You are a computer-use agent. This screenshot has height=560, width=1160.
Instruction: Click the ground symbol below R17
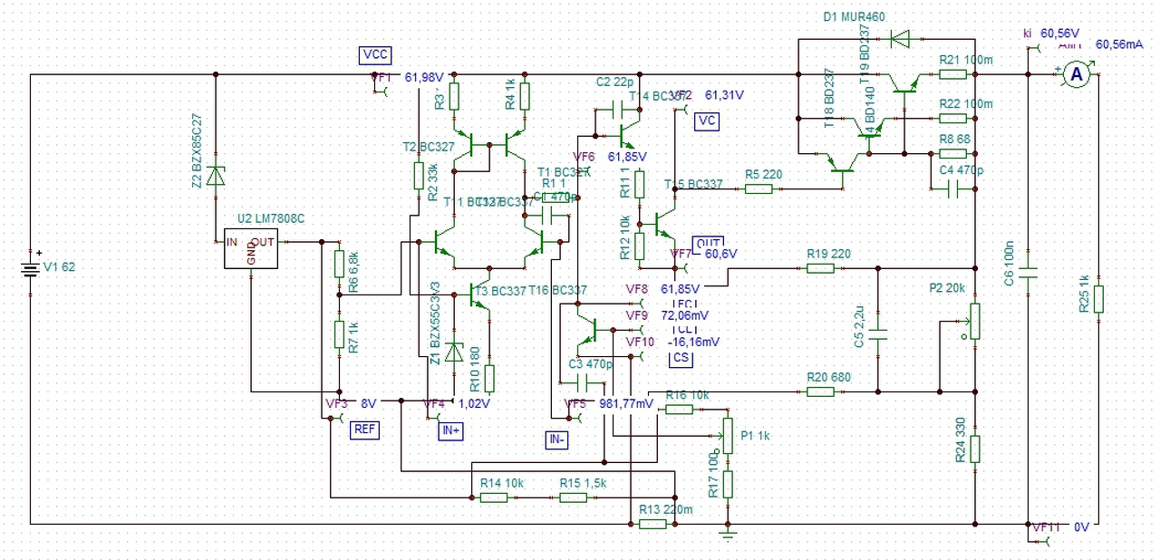pos(726,533)
